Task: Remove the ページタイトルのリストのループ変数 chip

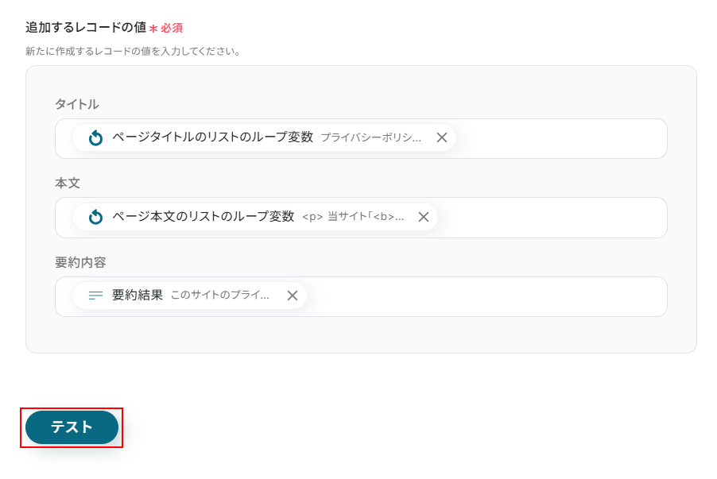Action: pyautogui.click(x=442, y=137)
